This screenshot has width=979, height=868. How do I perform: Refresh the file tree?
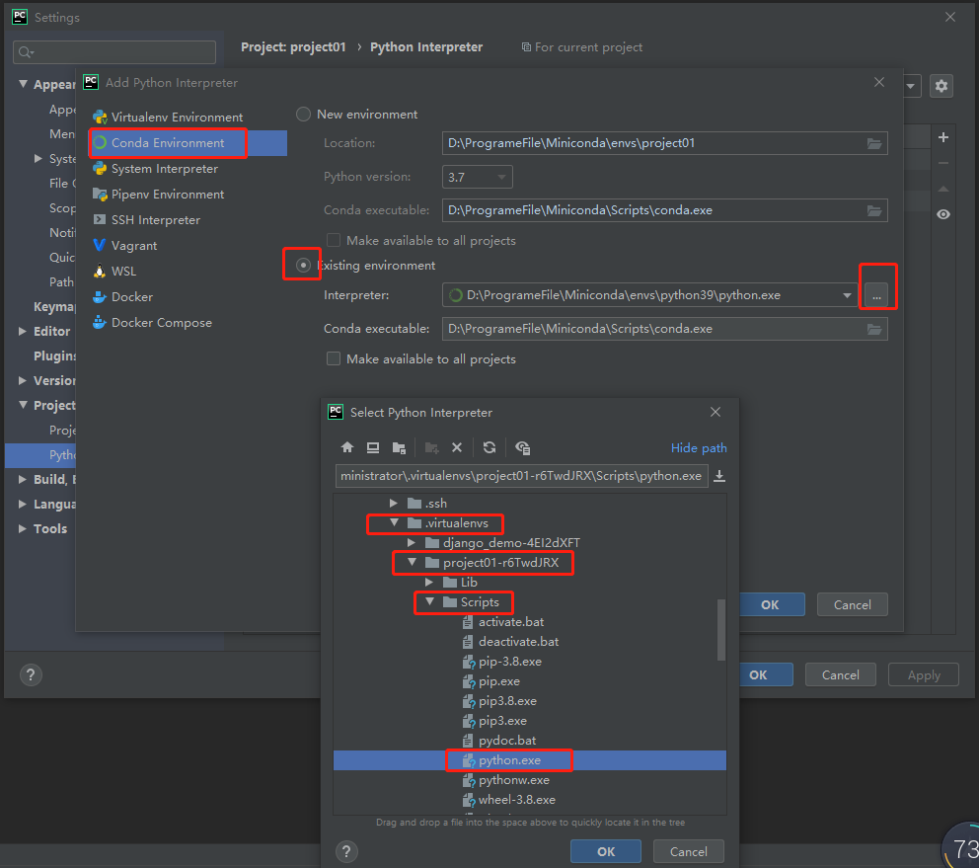(489, 447)
